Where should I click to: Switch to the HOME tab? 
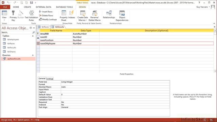(16, 7)
